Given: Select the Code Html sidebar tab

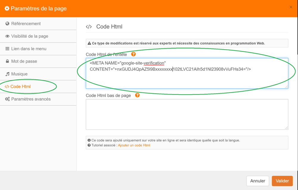Looking at the screenshot, I should click(x=20, y=86).
